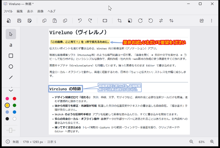The height and width of the screenshot is (148, 220).
Task: Select the blue callout annotation '結構便利だと思うんだな'
Action: pos(120,88)
